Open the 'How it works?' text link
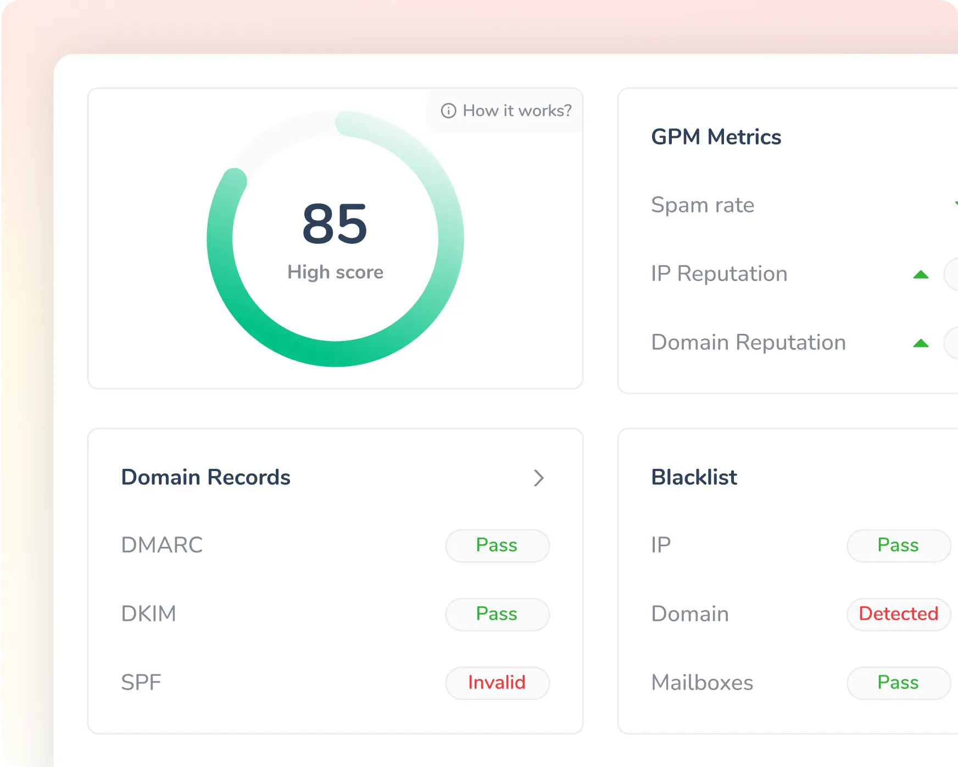The height and width of the screenshot is (767, 958). 517,111
